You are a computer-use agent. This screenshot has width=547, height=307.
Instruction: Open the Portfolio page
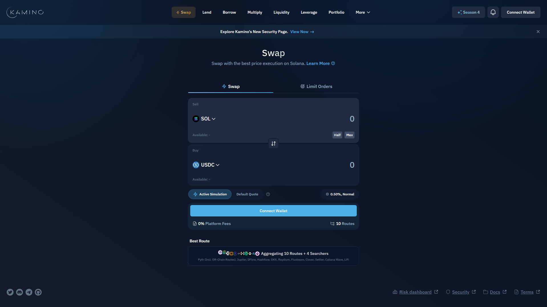pyautogui.click(x=336, y=12)
